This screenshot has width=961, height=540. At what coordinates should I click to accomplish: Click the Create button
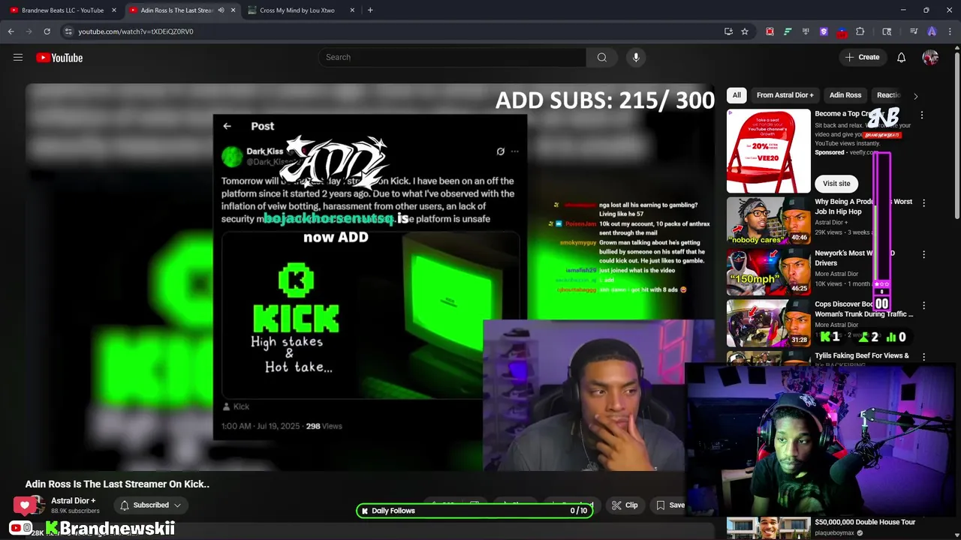(x=862, y=57)
